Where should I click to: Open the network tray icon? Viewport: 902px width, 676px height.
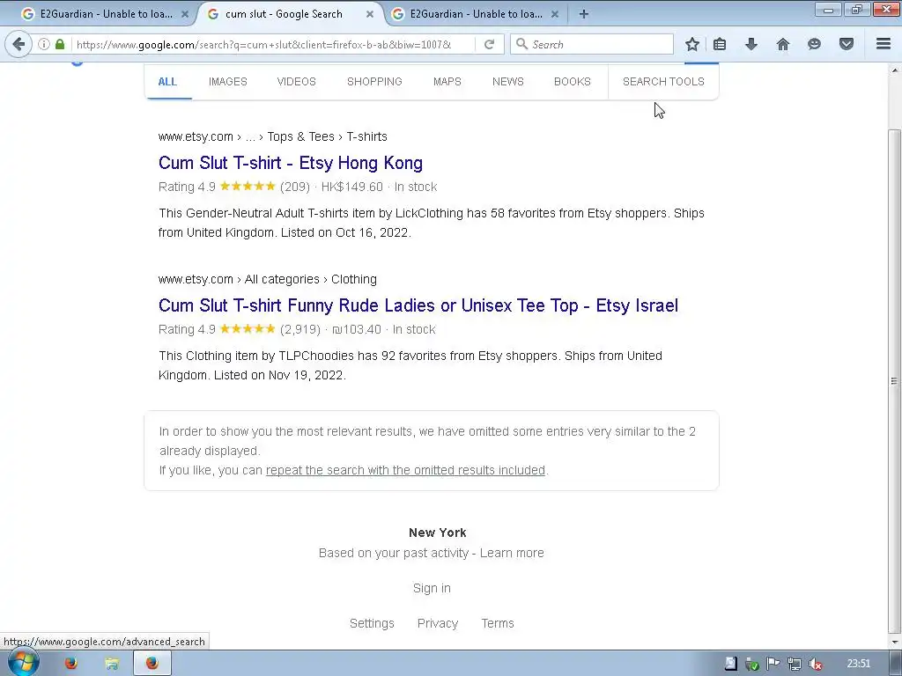click(x=795, y=664)
